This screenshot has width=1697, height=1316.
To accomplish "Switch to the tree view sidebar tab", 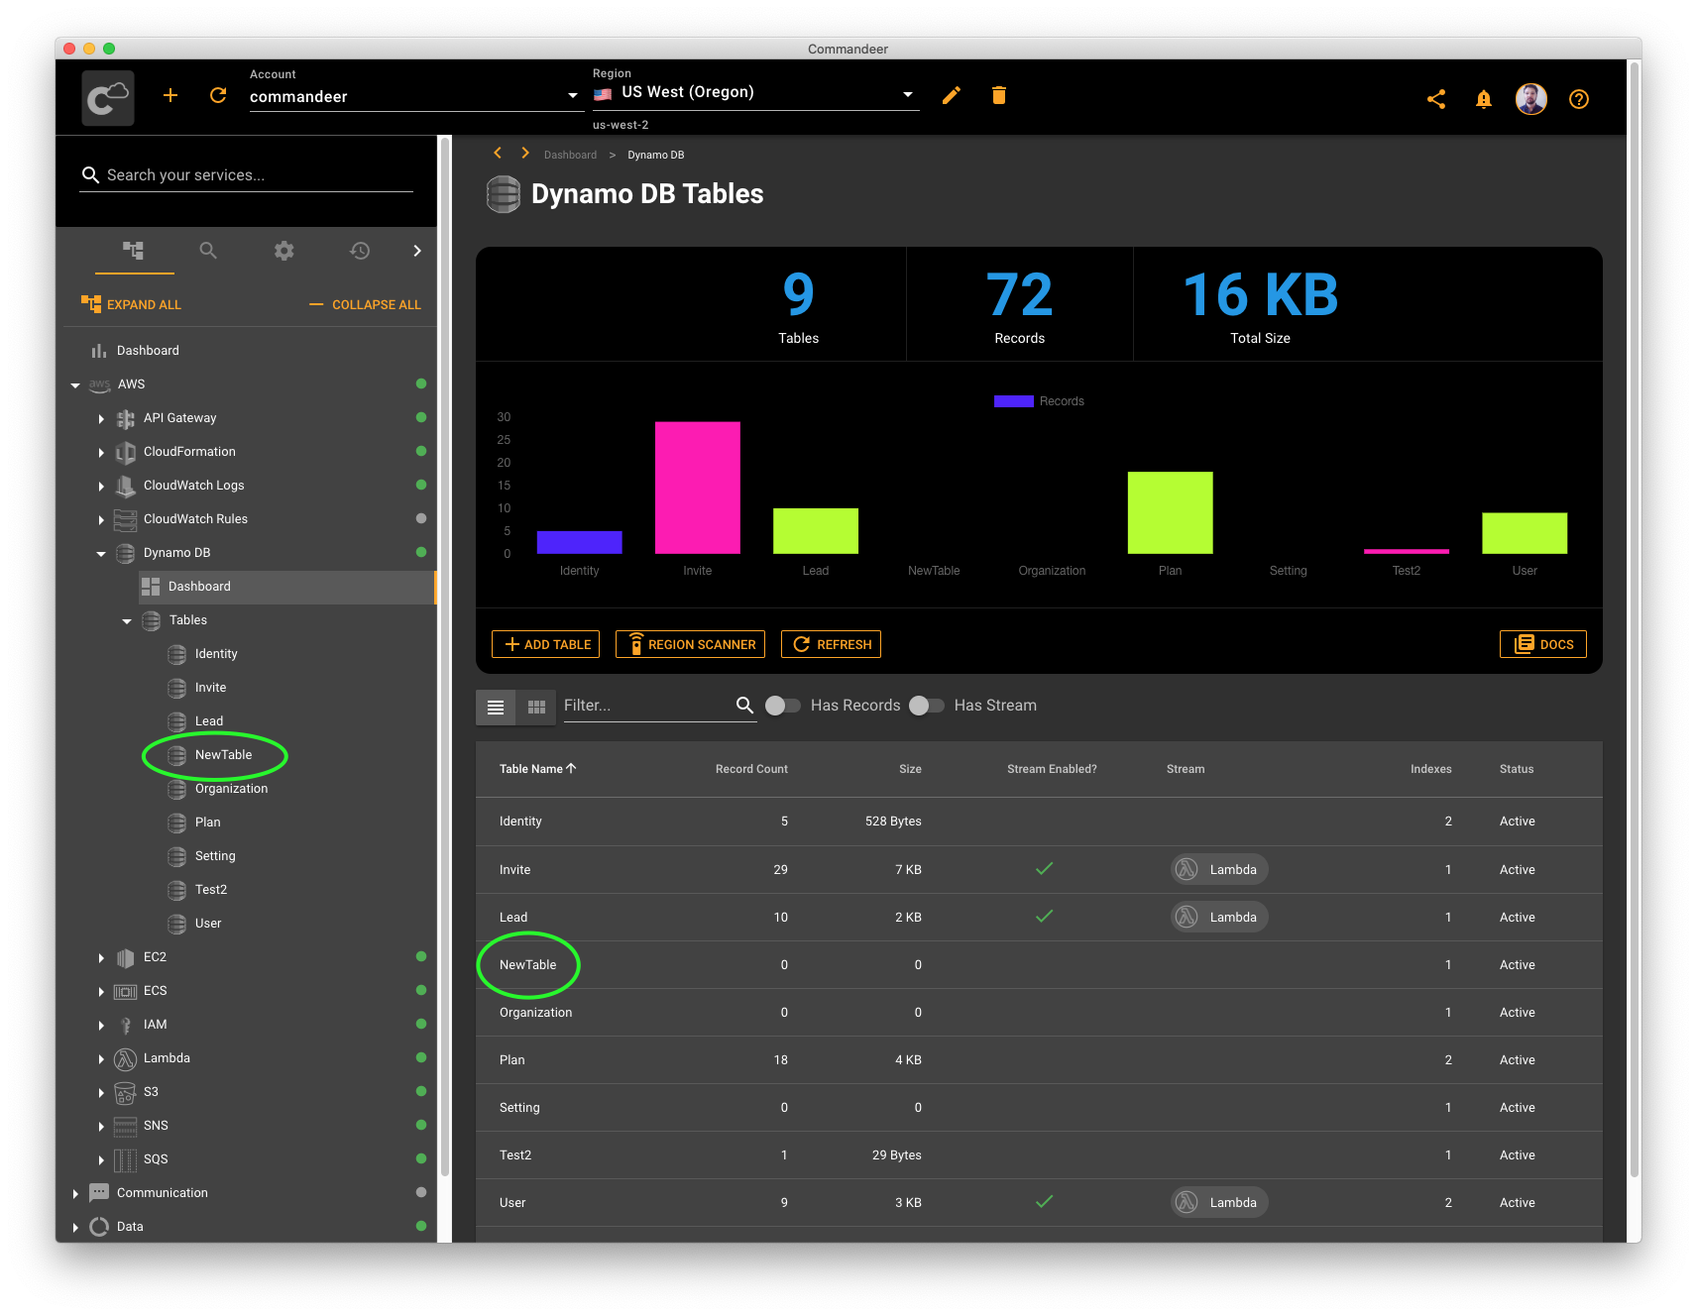I will (x=134, y=251).
